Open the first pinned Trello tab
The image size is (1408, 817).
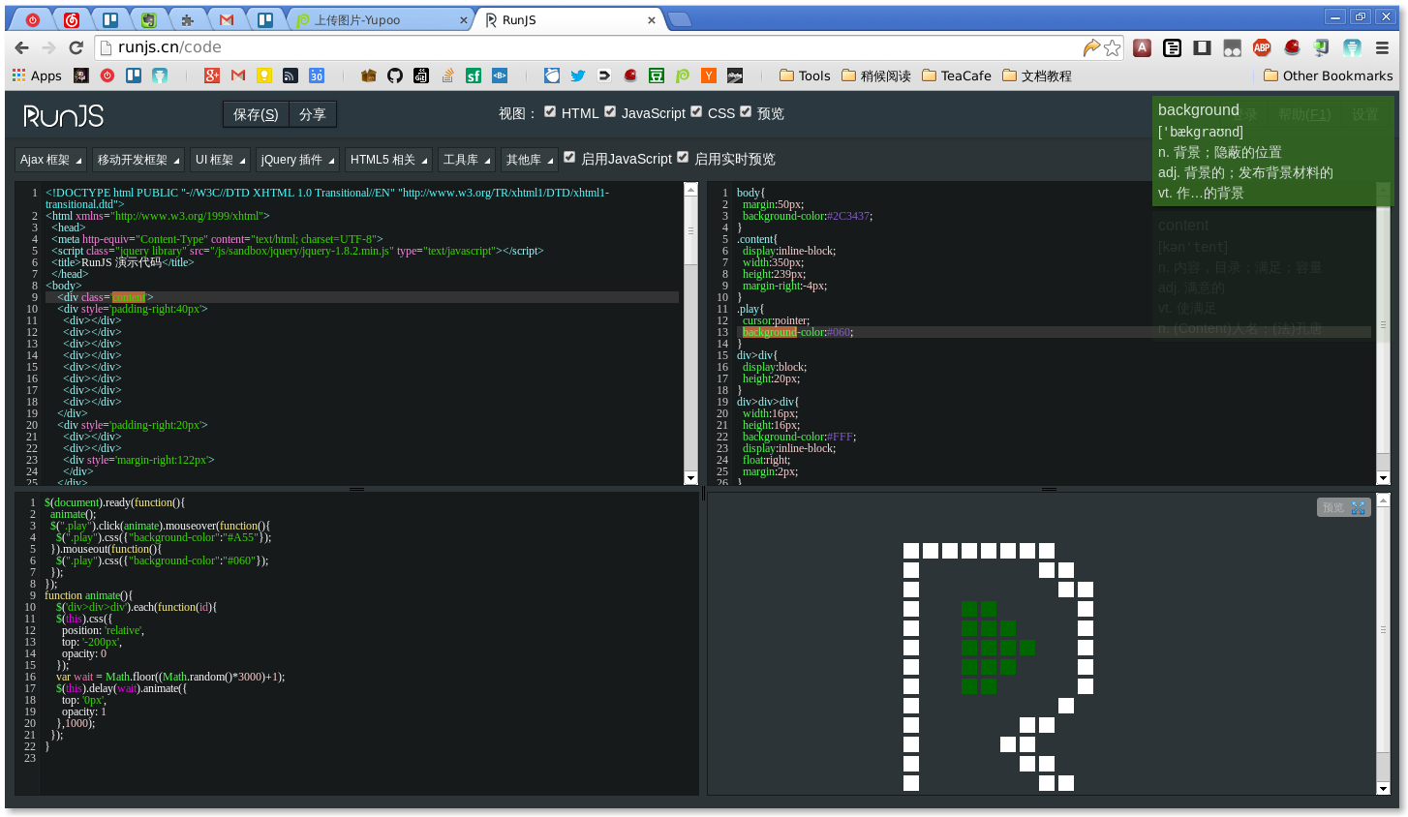click(110, 19)
